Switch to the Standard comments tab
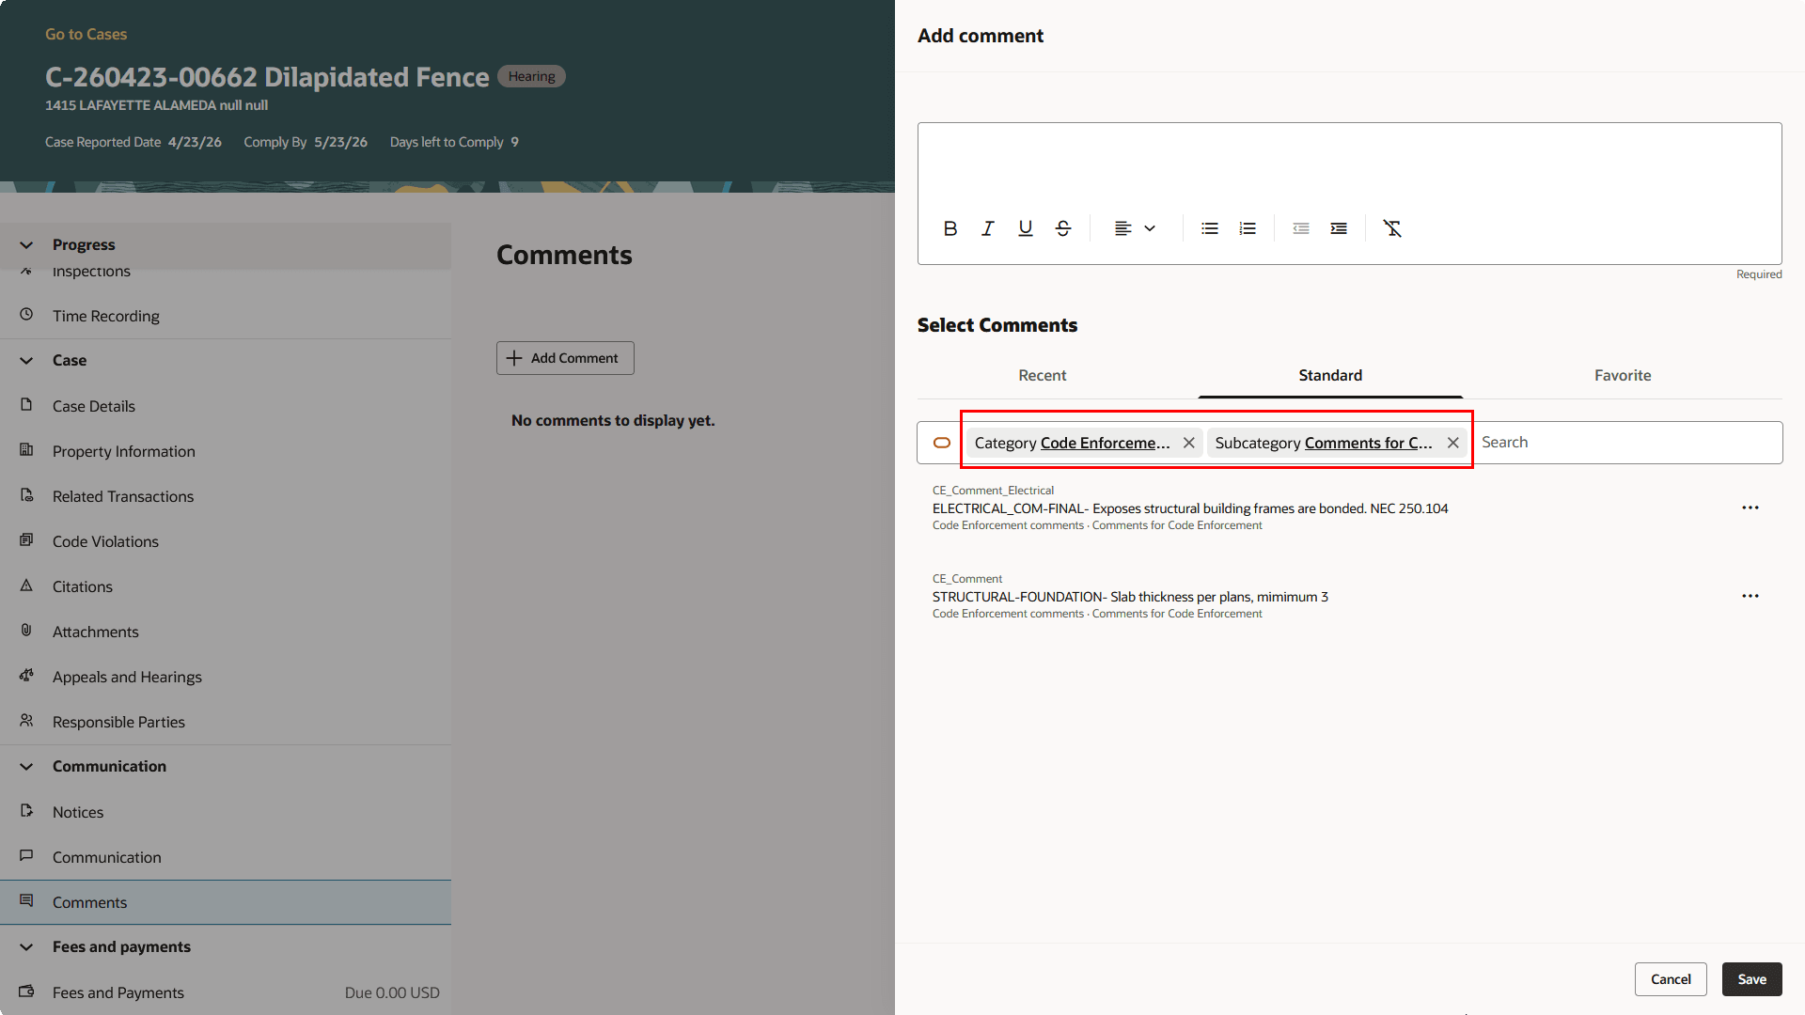Image resolution: width=1805 pixels, height=1015 pixels. pos(1330,375)
